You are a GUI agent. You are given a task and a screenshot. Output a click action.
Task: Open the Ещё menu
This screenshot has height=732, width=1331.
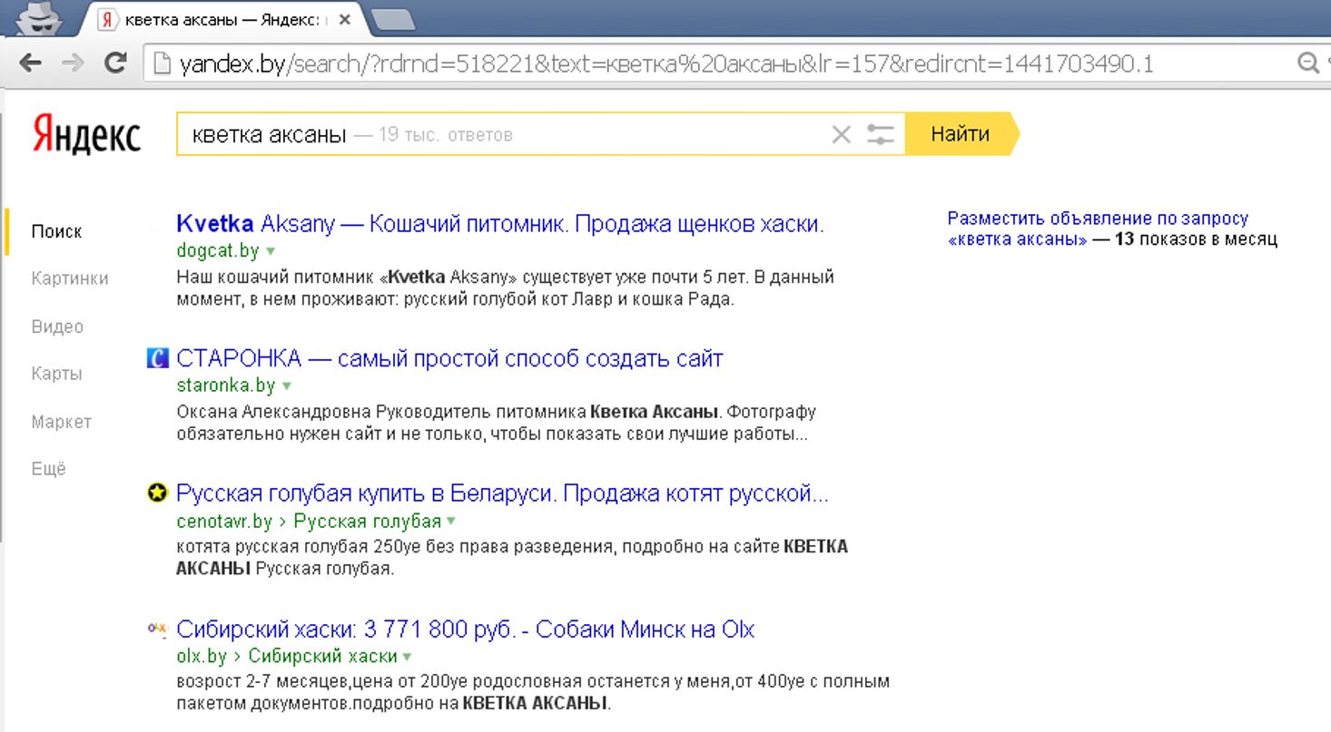(x=49, y=469)
